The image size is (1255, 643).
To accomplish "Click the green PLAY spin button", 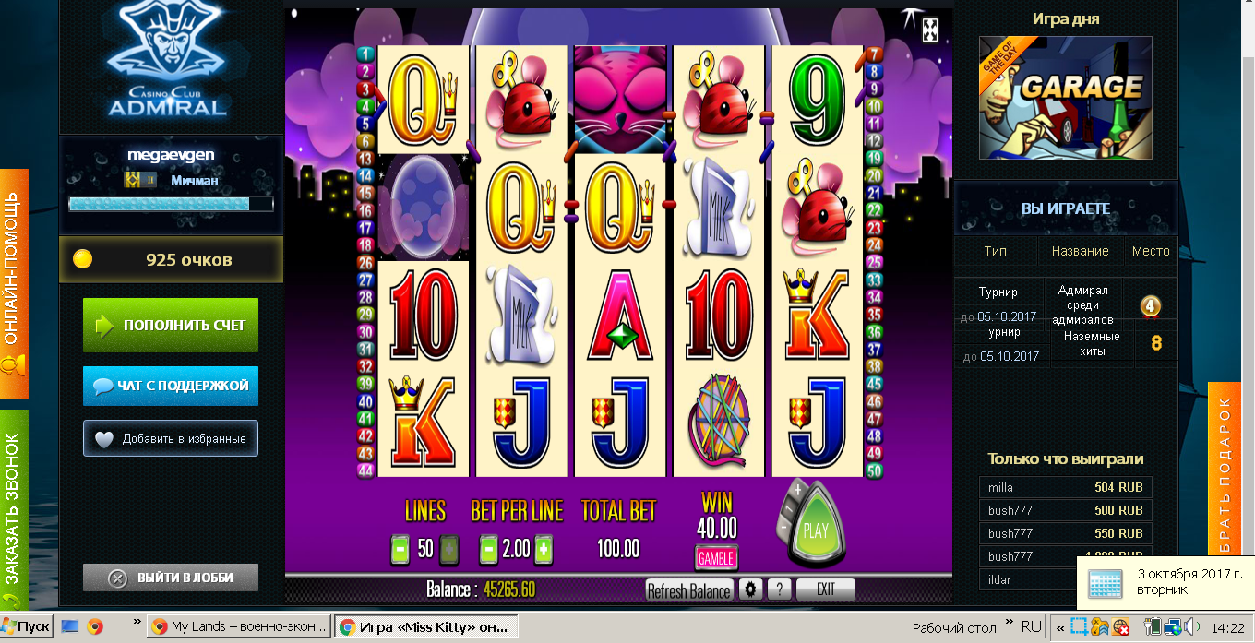I will tap(816, 530).
